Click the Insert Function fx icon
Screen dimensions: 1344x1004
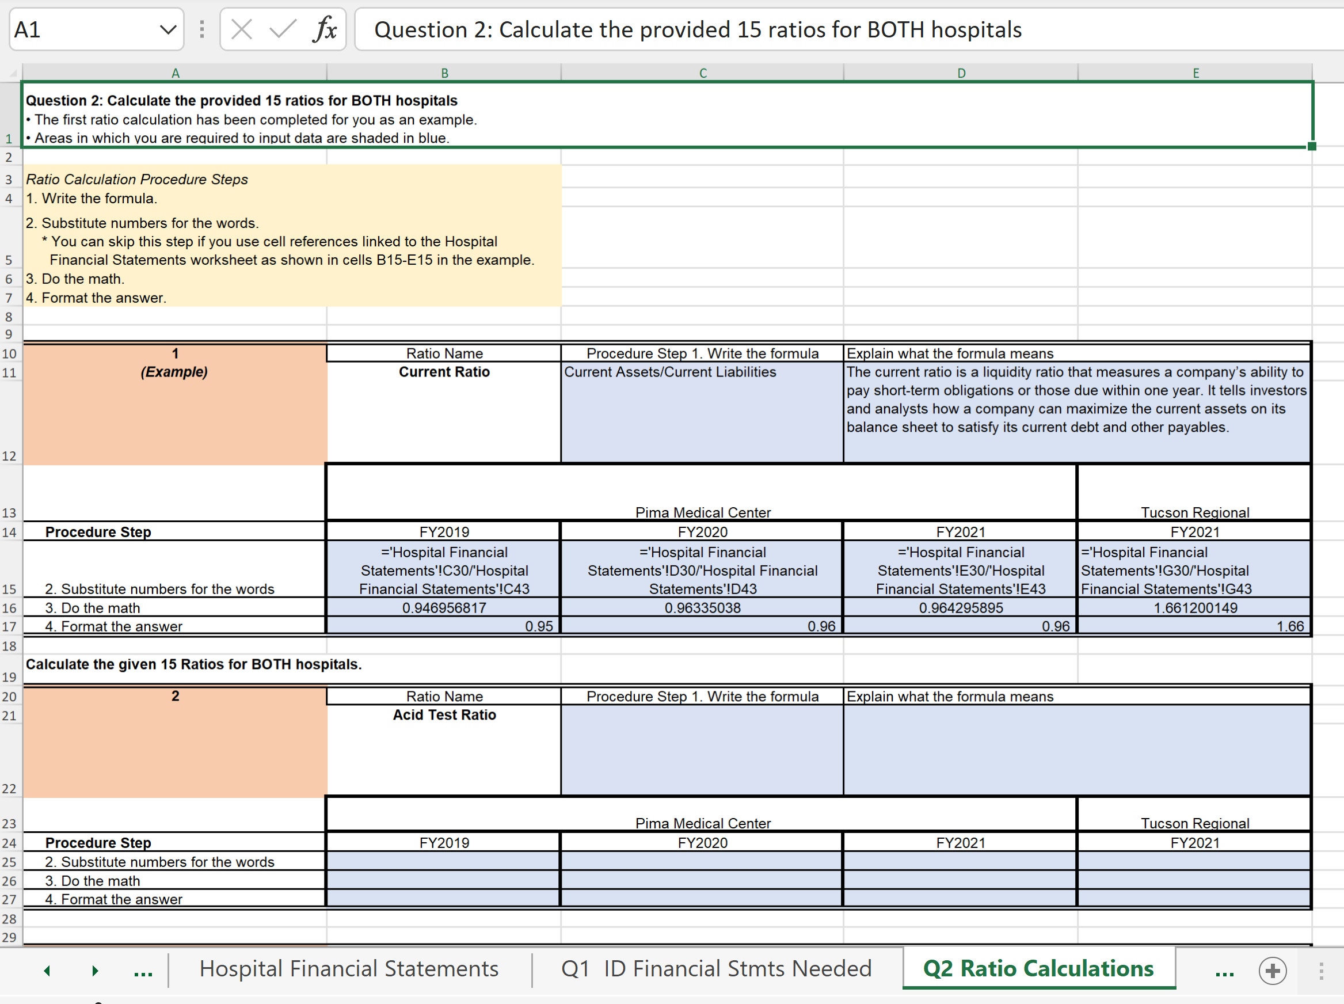[325, 29]
